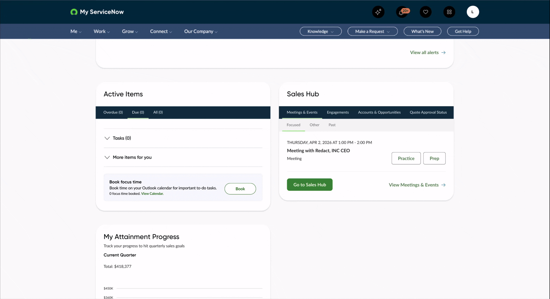Switch to the Engagements tab in Sales Hub
The image size is (550, 299).
click(338, 112)
